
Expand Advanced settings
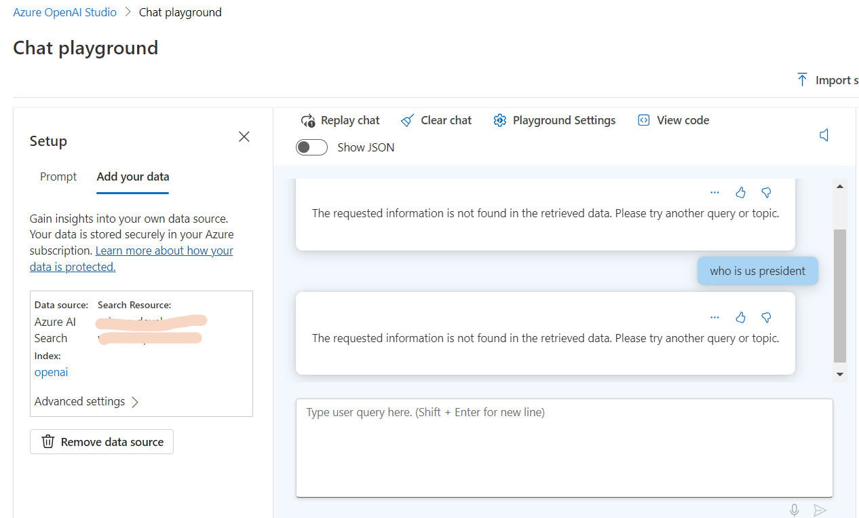(x=86, y=402)
